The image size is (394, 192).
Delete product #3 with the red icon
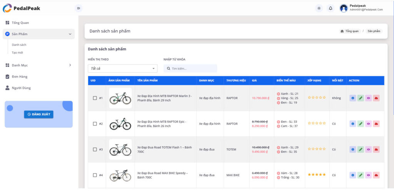[376, 149]
